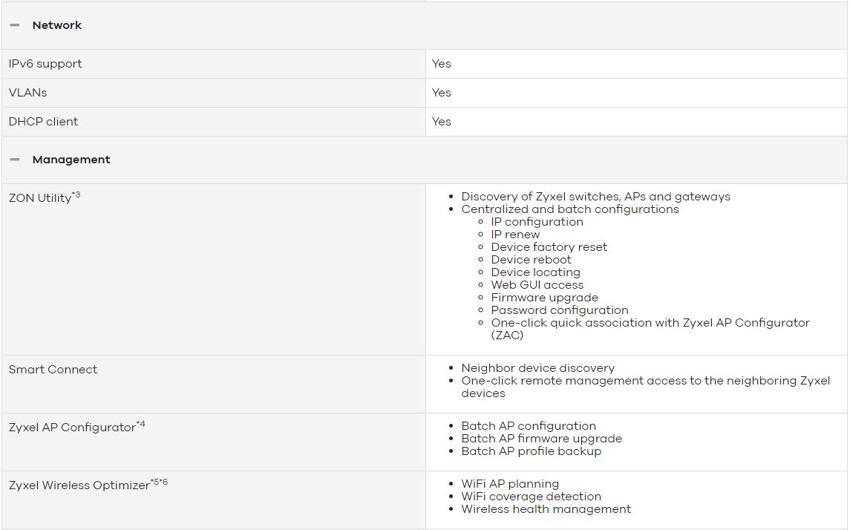Viewport: 850px width, 530px height.
Task: Select 'Device reboot' sub-item
Action: pyautogui.click(x=532, y=260)
